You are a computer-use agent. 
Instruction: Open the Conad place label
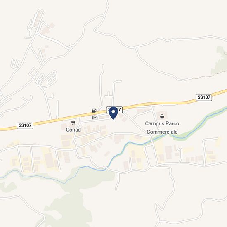(x=73, y=130)
